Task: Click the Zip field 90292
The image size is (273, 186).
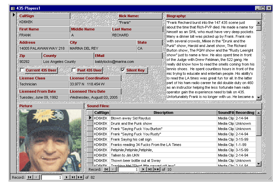Action: pyautogui.click(x=30, y=62)
